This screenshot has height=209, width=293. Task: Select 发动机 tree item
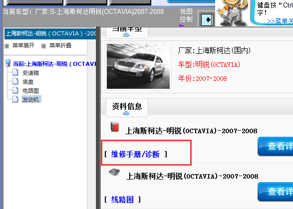point(31,100)
